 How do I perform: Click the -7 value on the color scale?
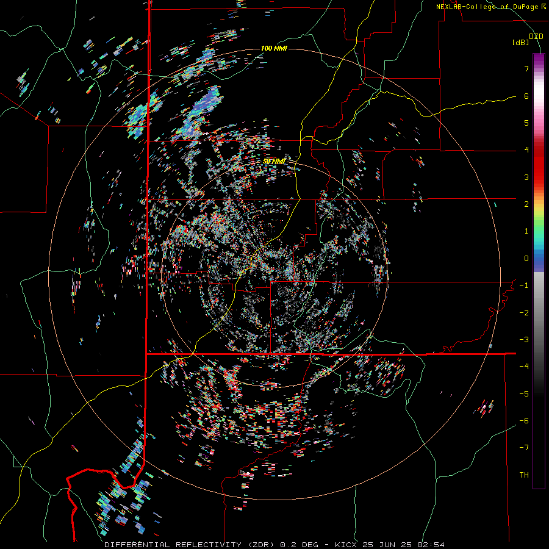pyautogui.click(x=524, y=448)
